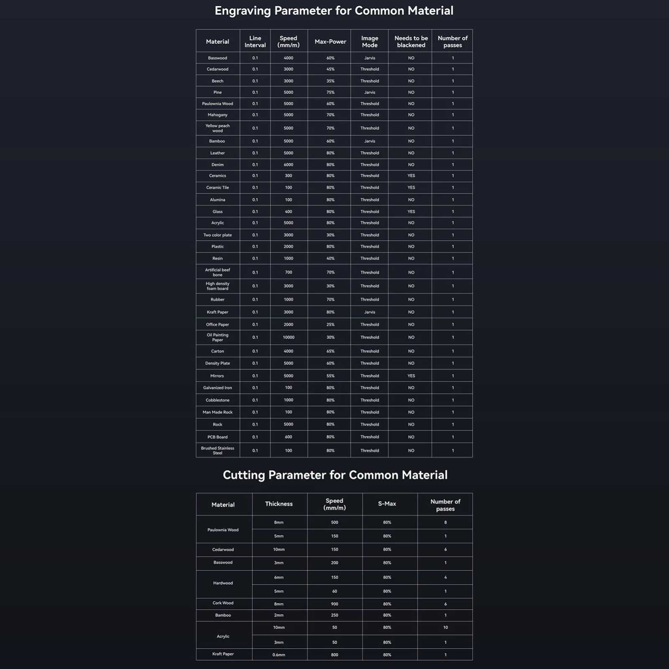Click the thickness value '0.6mm'
The height and width of the screenshot is (669, 669).
pos(279,655)
